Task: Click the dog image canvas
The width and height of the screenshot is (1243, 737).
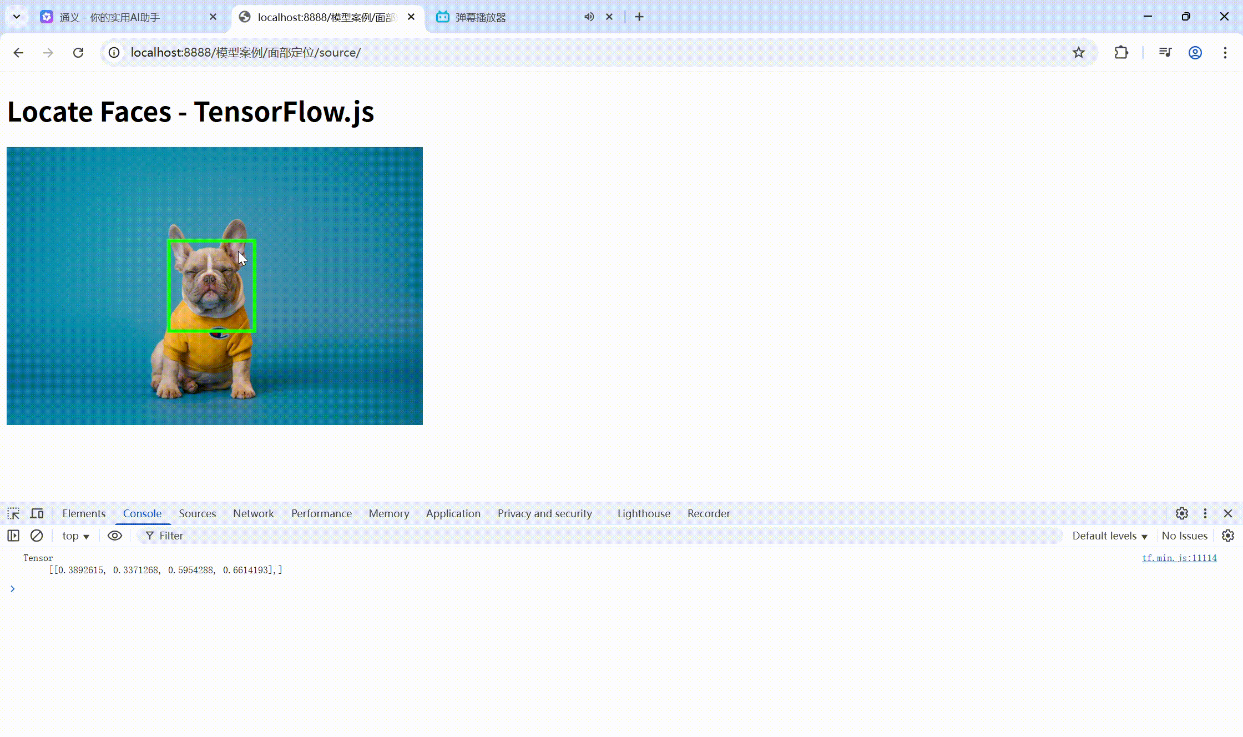Action: [x=215, y=286]
